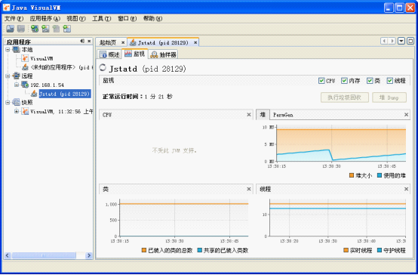The image size is (418, 275).
Task: Collapse the 本地 tree node
Action: click(x=8, y=50)
